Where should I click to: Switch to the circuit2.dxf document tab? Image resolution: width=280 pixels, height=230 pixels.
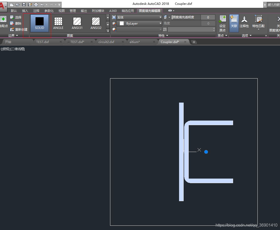pyautogui.click(x=106, y=42)
